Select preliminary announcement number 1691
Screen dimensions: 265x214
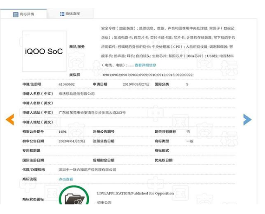coord(63,132)
